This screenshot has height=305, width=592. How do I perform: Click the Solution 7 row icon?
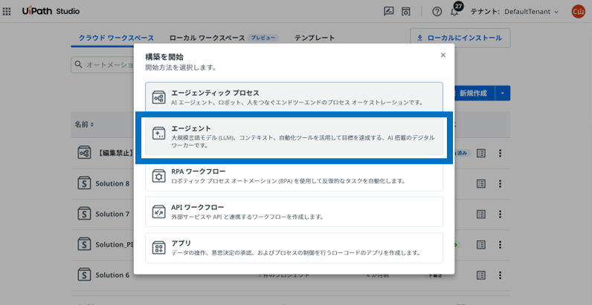click(x=84, y=214)
